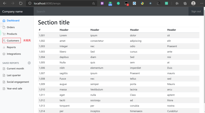
Task: Click the Reports bar chart icon
Action: [x=4, y=47]
